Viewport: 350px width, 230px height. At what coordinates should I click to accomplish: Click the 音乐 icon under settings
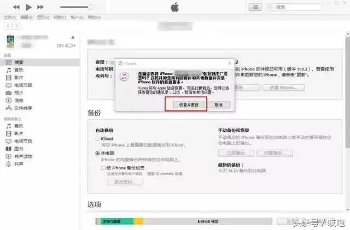tap(9, 70)
